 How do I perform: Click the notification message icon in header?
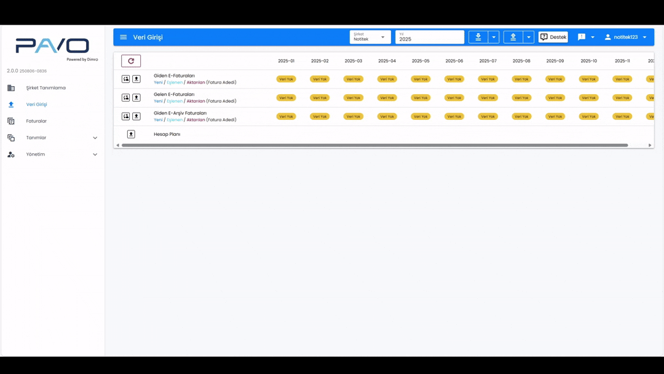coord(582,38)
